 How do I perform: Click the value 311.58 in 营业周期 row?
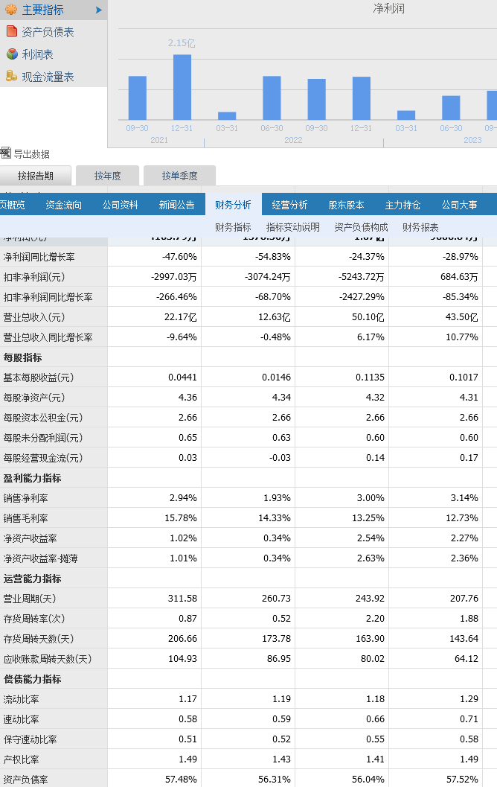coord(182,599)
